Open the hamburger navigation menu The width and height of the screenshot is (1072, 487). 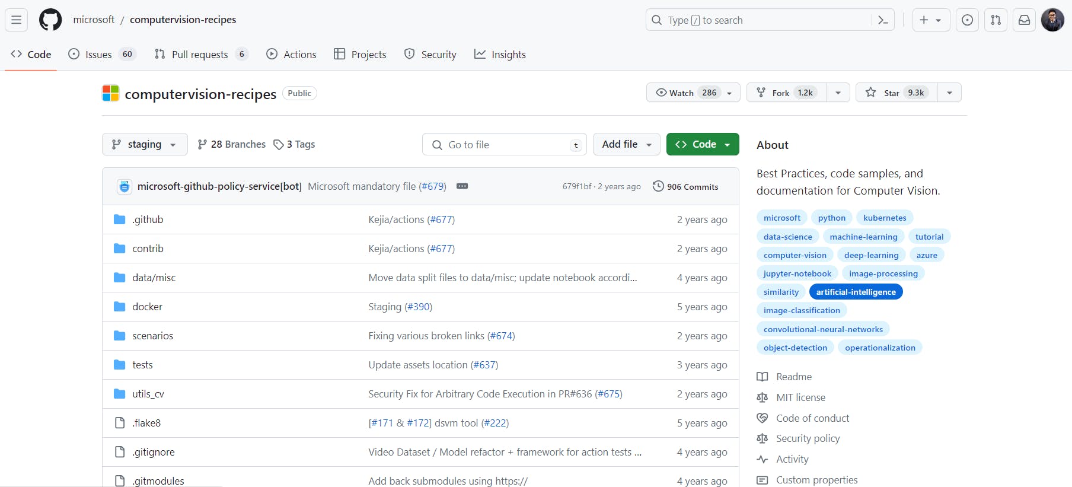coord(17,20)
